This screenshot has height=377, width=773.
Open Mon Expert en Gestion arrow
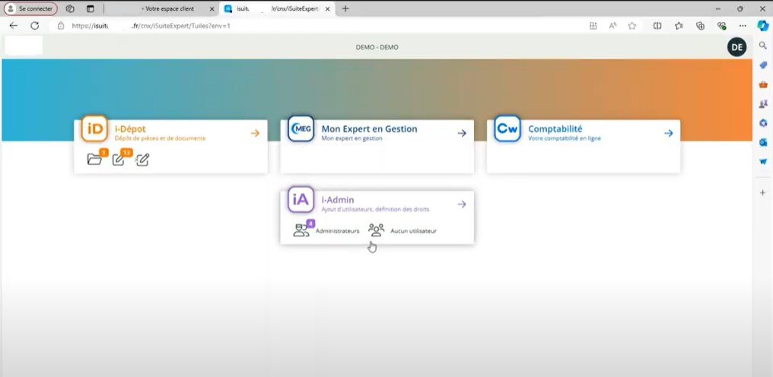(x=461, y=133)
